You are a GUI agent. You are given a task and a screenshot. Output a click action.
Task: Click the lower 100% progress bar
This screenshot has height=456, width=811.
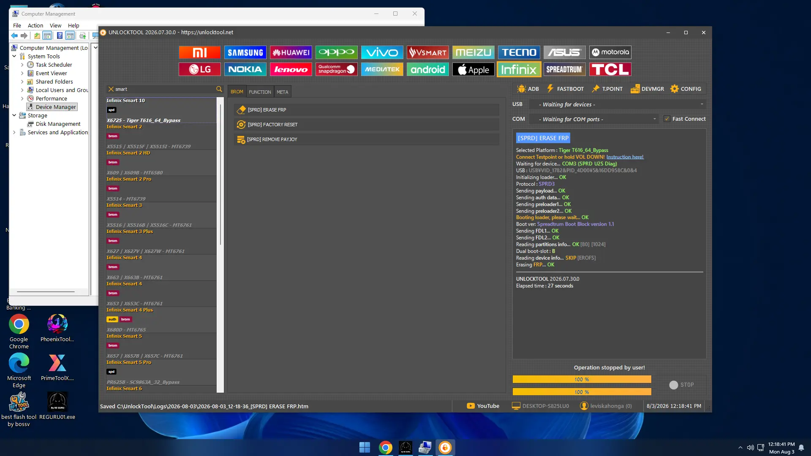click(582, 392)
